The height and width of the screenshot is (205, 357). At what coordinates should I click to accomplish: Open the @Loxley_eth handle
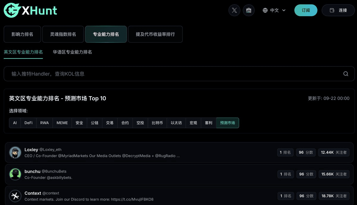[51, 150]
